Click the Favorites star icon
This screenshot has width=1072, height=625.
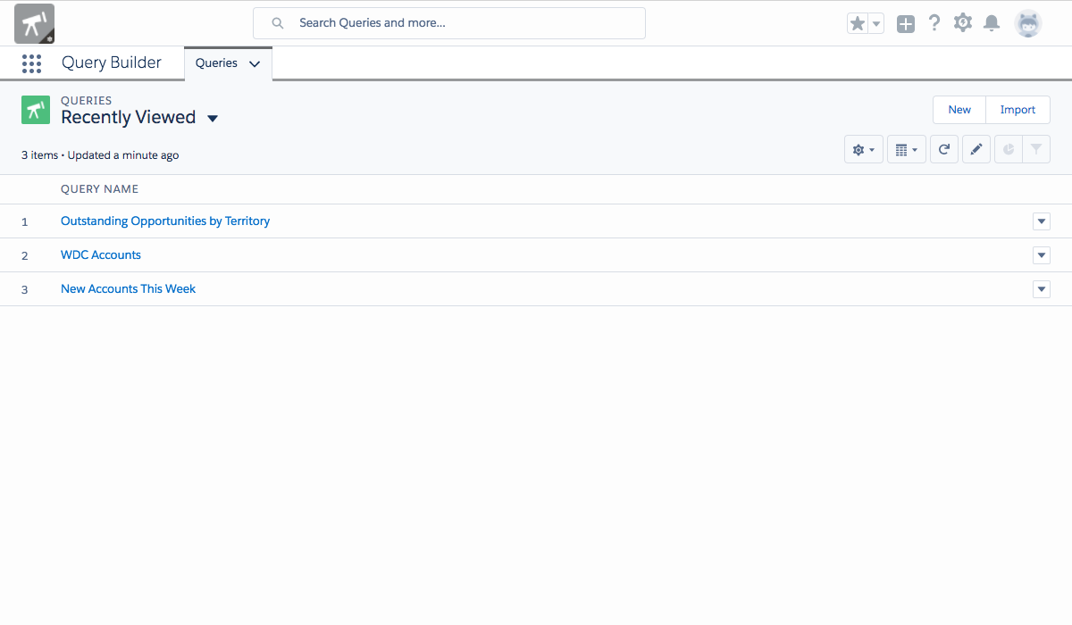pos(858,24)
